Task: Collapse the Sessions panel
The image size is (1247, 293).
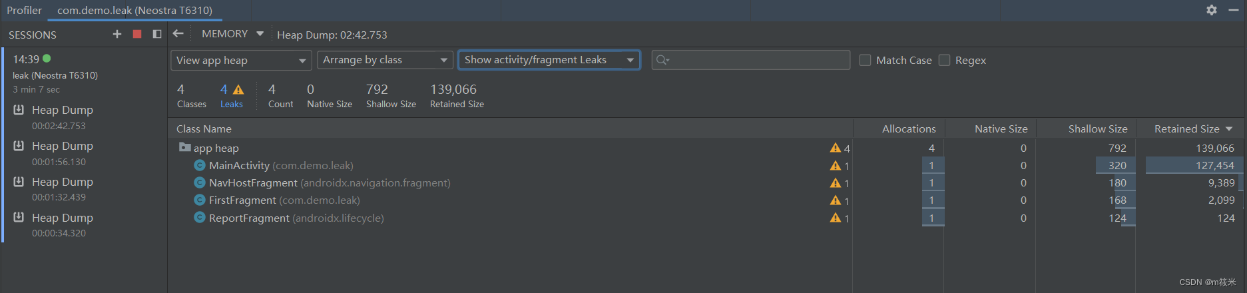Action: [157, 34]
